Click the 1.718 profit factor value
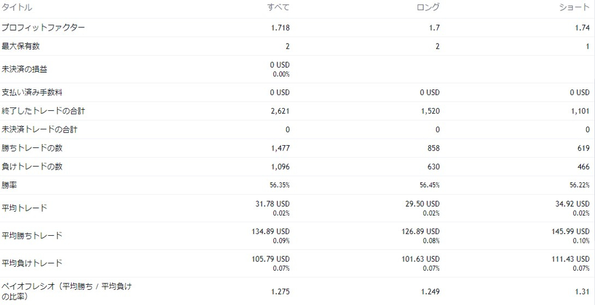Viewport: 595px width, 305px height. 280,28
